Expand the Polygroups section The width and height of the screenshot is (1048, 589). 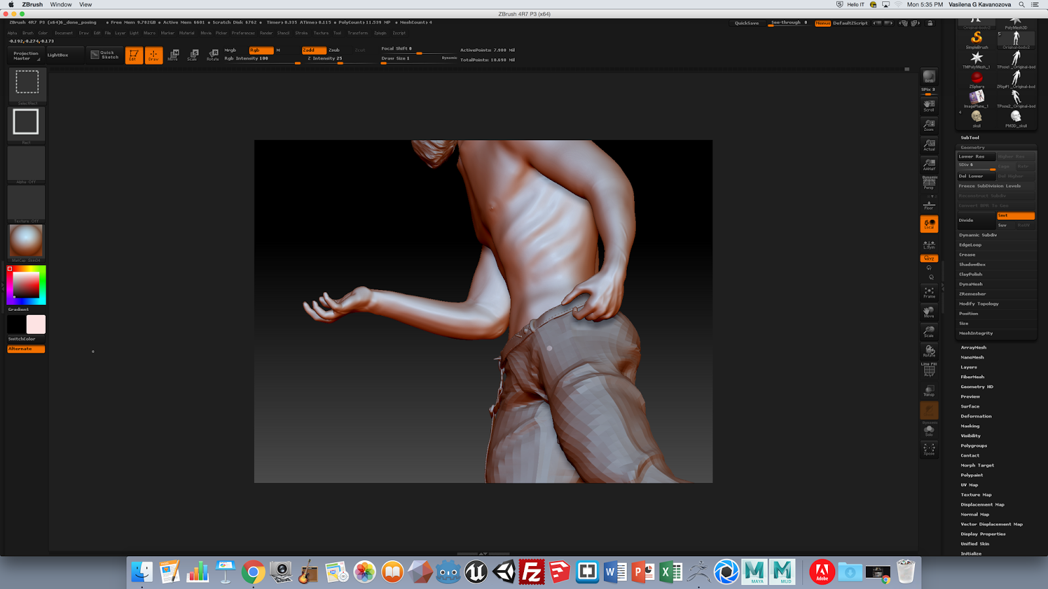[974, 446]
